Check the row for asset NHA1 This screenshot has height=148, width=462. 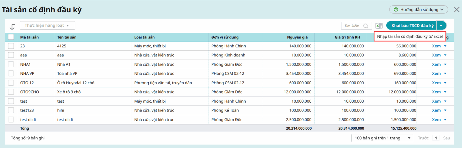pos(11,64)
